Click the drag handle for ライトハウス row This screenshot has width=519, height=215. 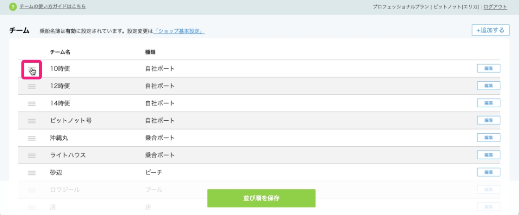[32, 155]
